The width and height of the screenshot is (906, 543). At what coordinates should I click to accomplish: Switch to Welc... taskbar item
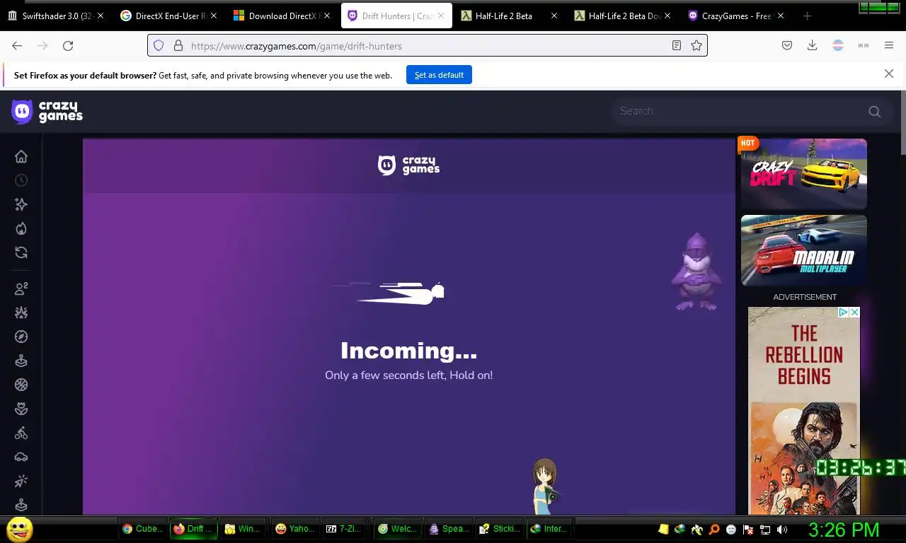398,528
